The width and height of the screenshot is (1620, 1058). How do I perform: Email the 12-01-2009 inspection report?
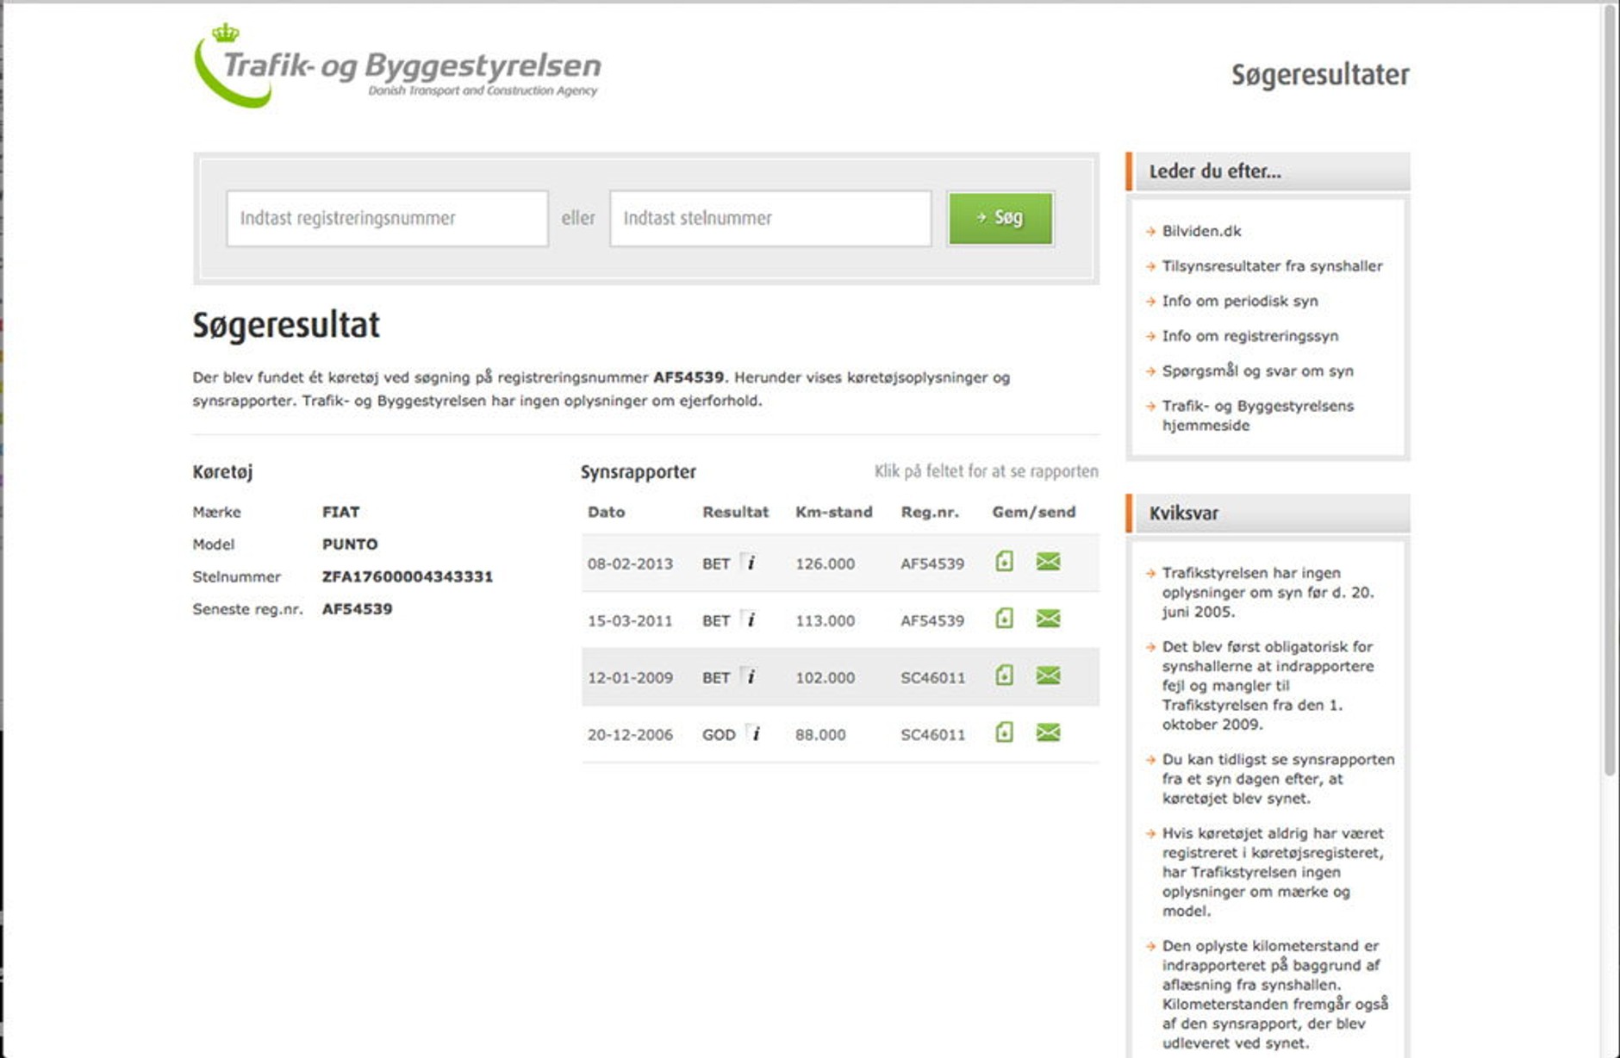point(1048,675)
